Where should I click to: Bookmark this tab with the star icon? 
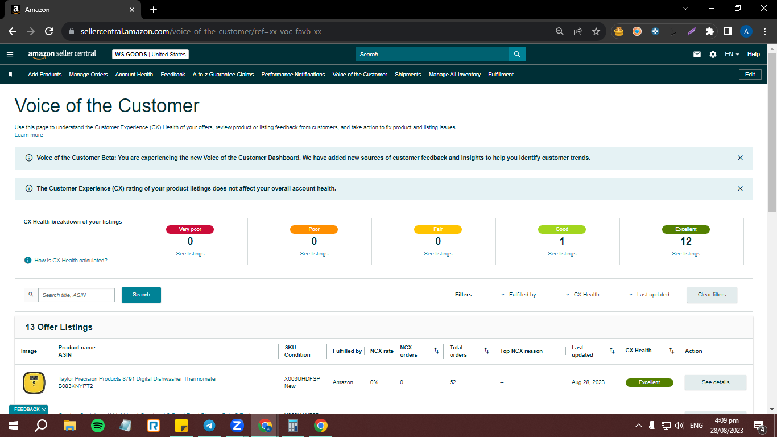pos(596,31)
